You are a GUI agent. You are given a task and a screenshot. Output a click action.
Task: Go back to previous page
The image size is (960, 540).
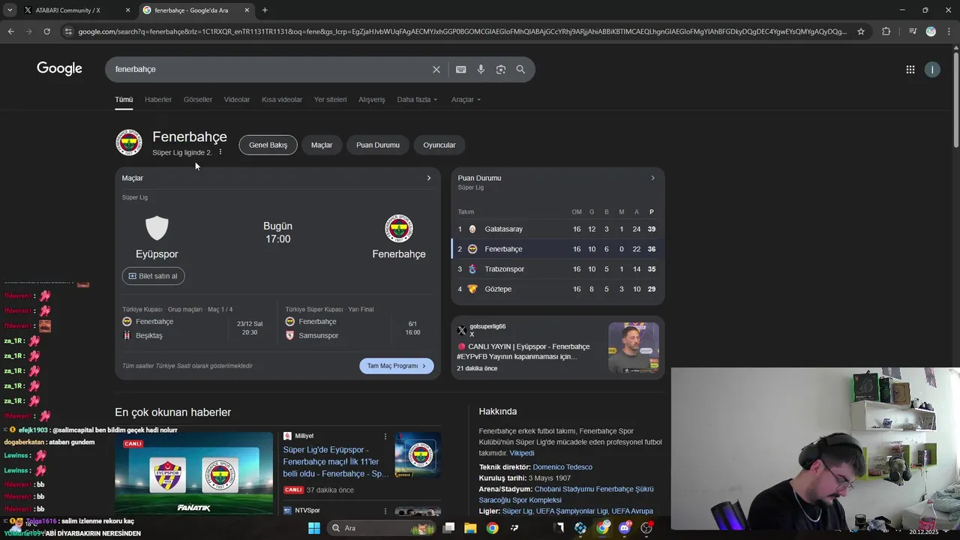point(10,31)
